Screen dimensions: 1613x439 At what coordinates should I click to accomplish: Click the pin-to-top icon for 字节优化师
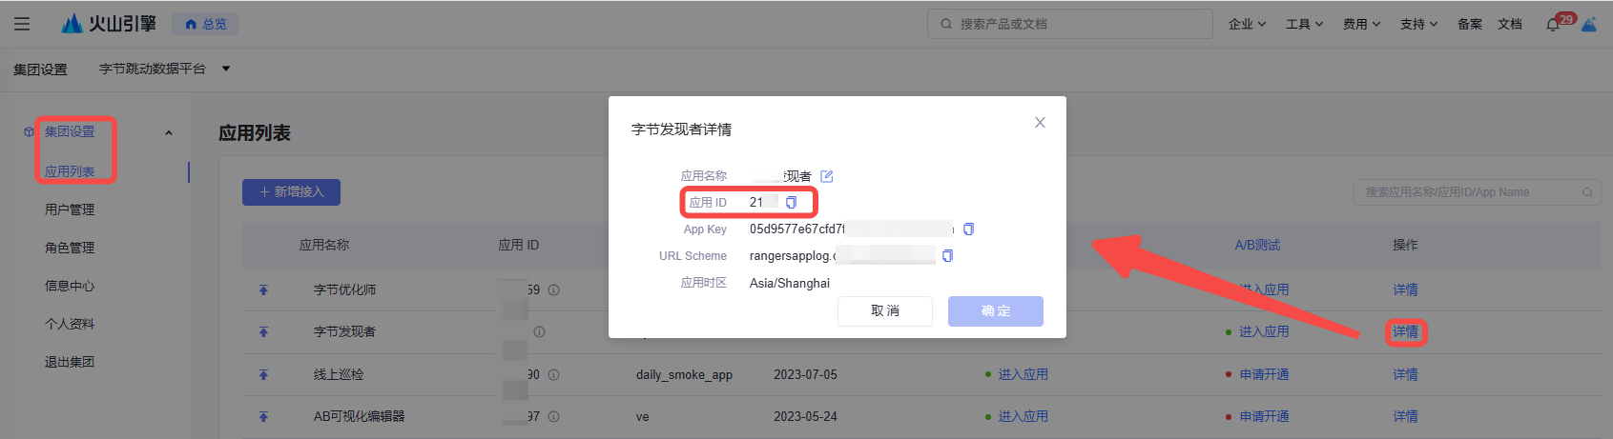pos(263,289)
